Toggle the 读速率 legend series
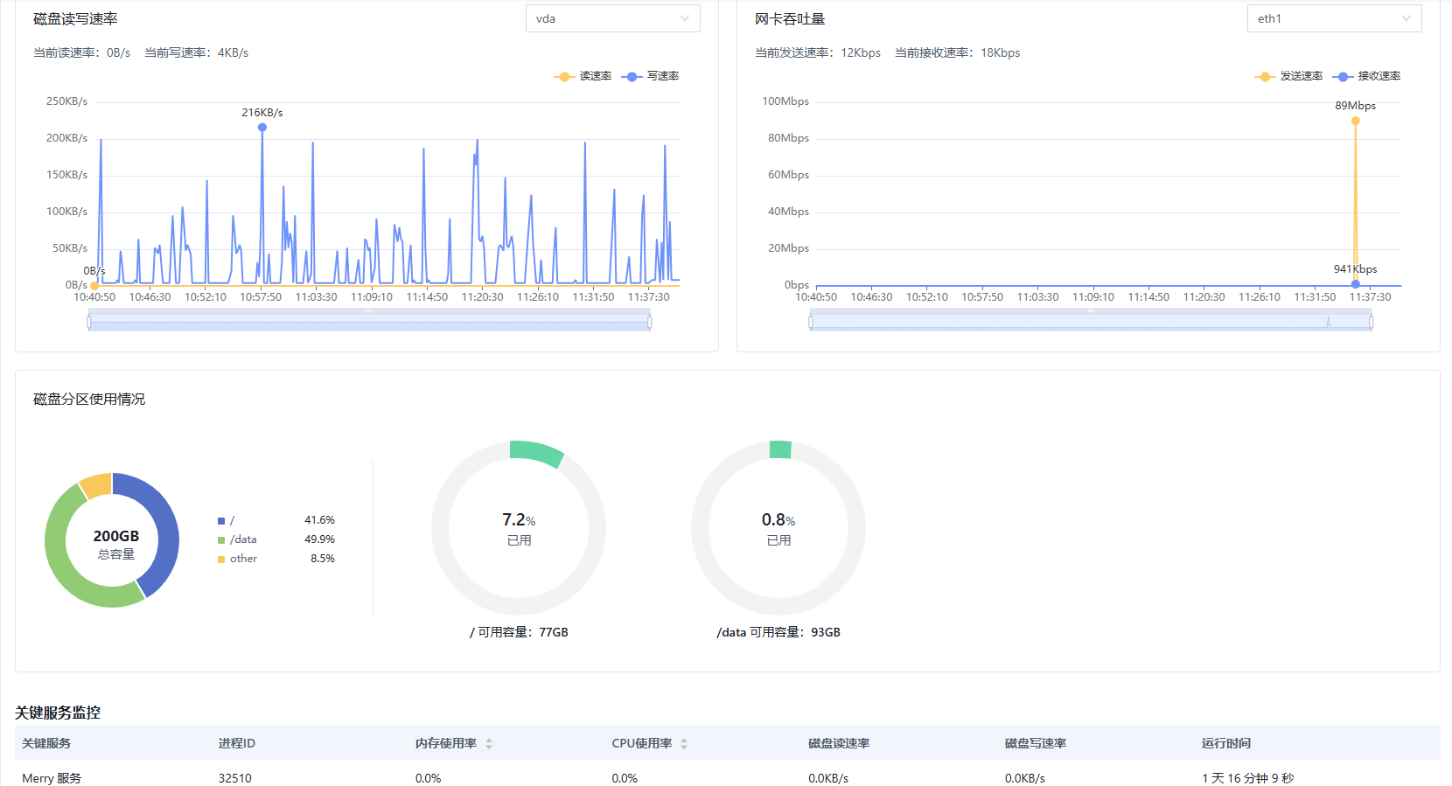 point(583,76)
